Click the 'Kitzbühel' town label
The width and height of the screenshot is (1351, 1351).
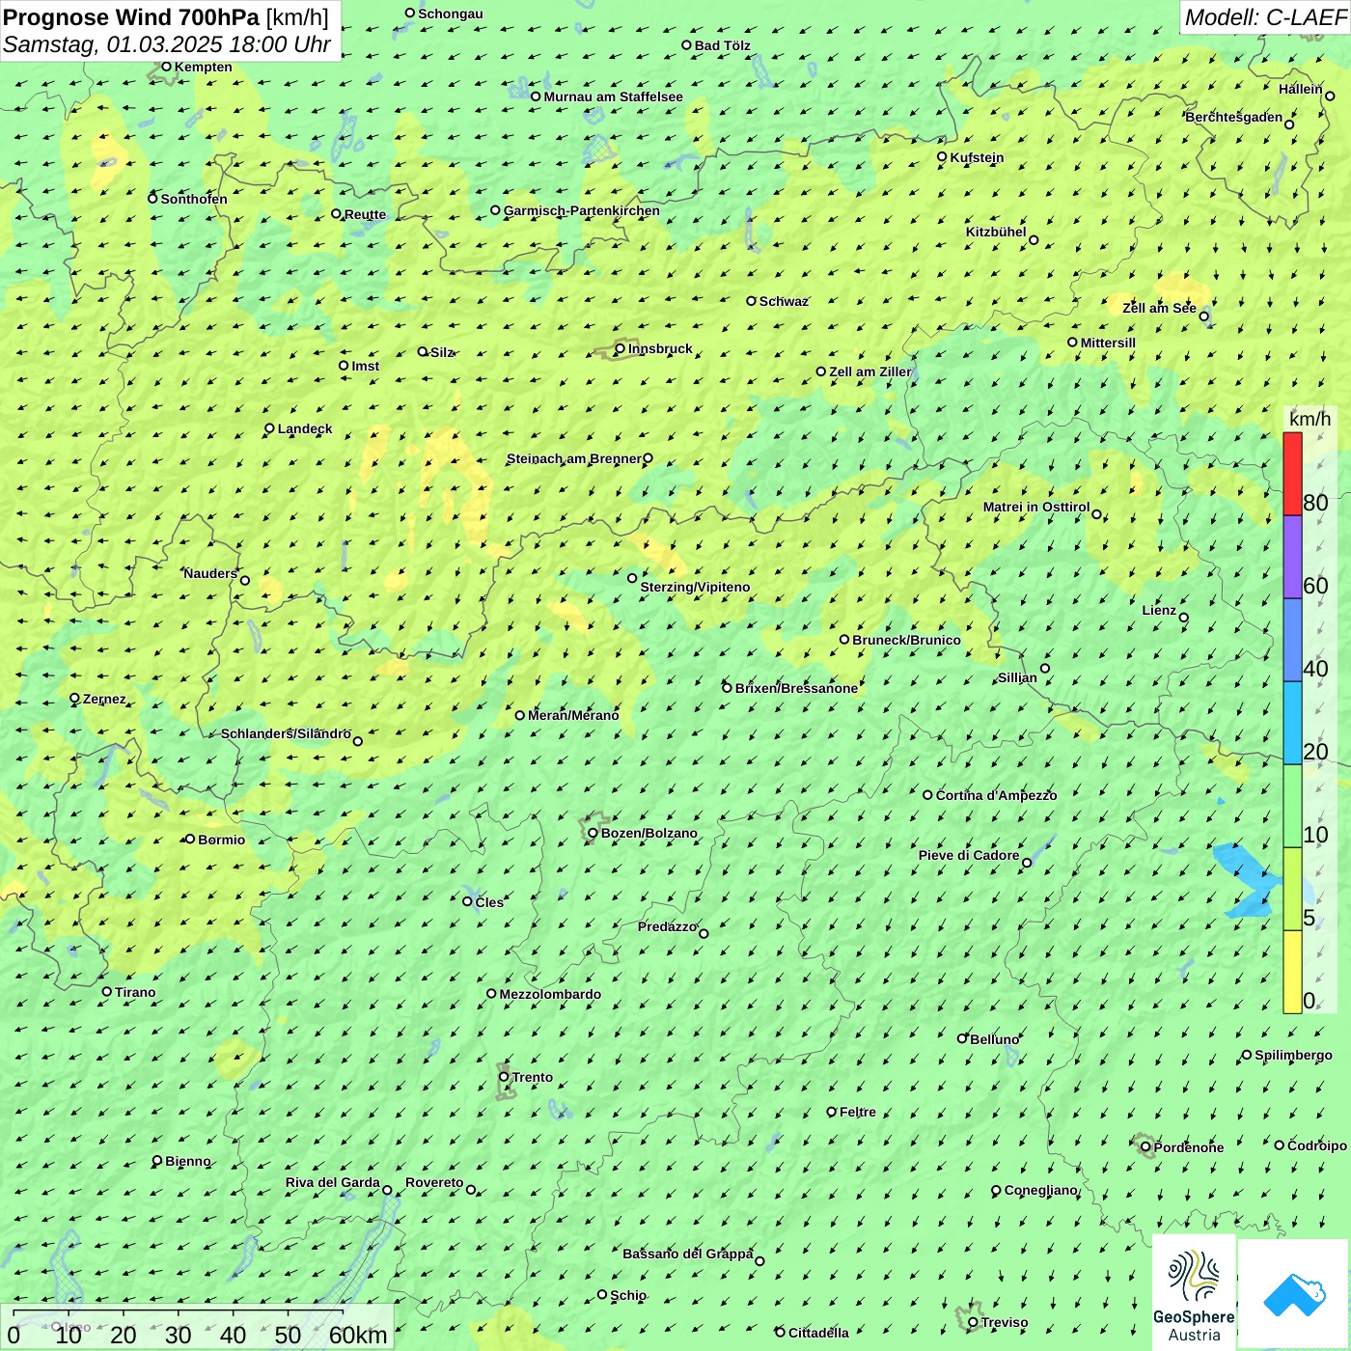[x=996, y=232]
